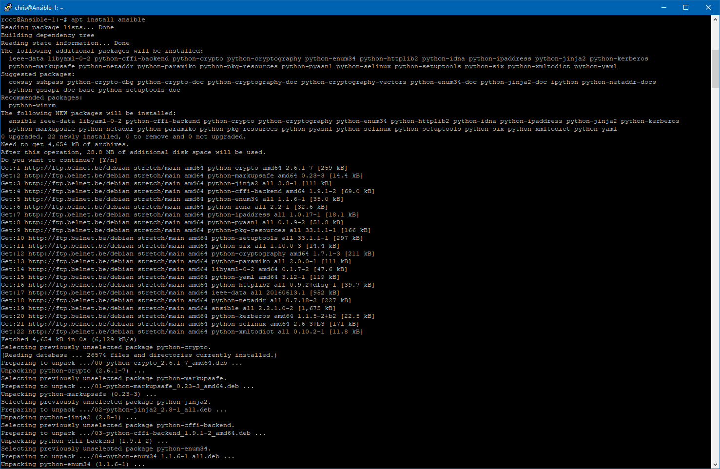Click the Get:22 python-xmltodict download line
The image size is (720, 469).
pyautogui.click(x=182, y=332)
